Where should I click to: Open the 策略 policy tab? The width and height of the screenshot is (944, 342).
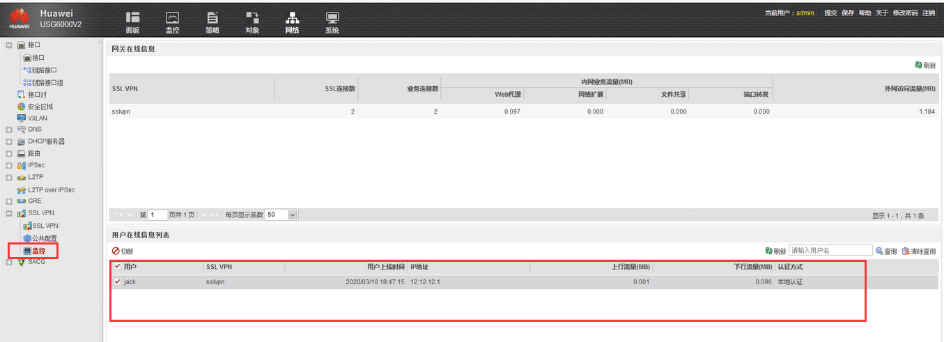click(x=212, y=23)
